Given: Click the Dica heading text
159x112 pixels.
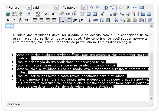Looking at the screenshot, I should [9, 26].
